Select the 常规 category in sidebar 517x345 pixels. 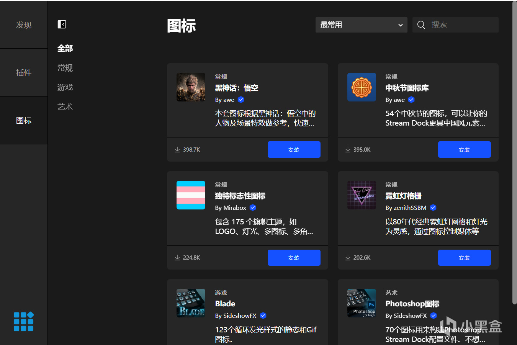(x=65, y=68)
